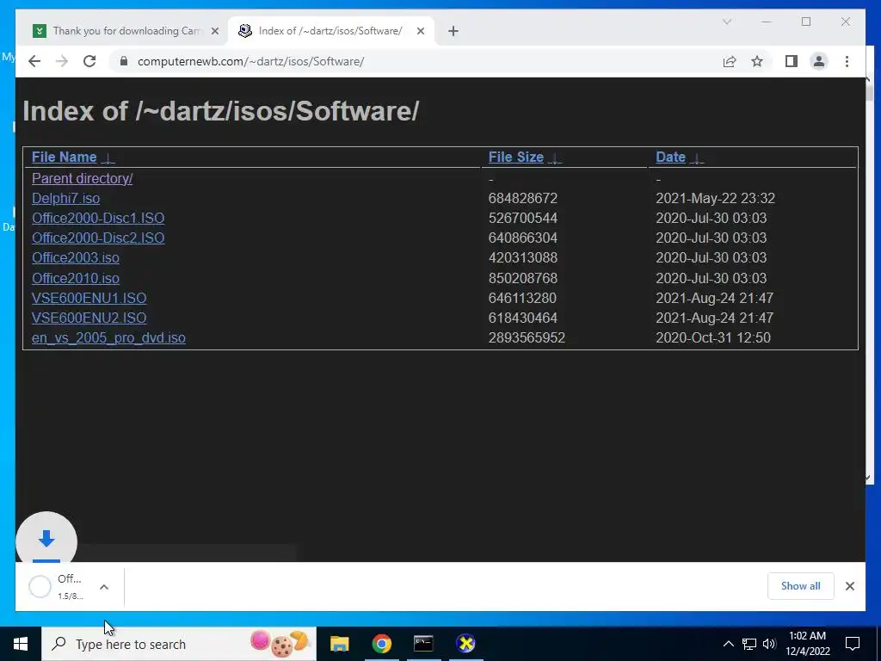Bookmark this page with the star icon

click(x=757, y=61)
